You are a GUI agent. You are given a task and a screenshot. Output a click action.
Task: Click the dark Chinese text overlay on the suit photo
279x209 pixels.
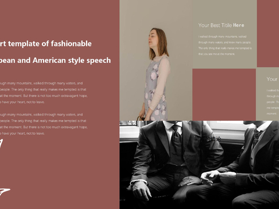[x=208, y=138]
